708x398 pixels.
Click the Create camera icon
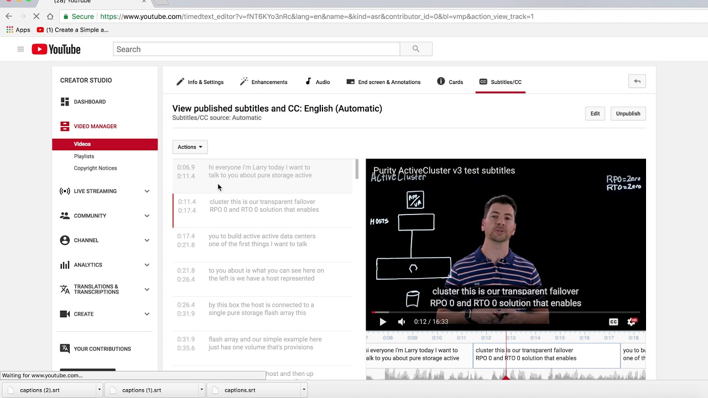65,314
